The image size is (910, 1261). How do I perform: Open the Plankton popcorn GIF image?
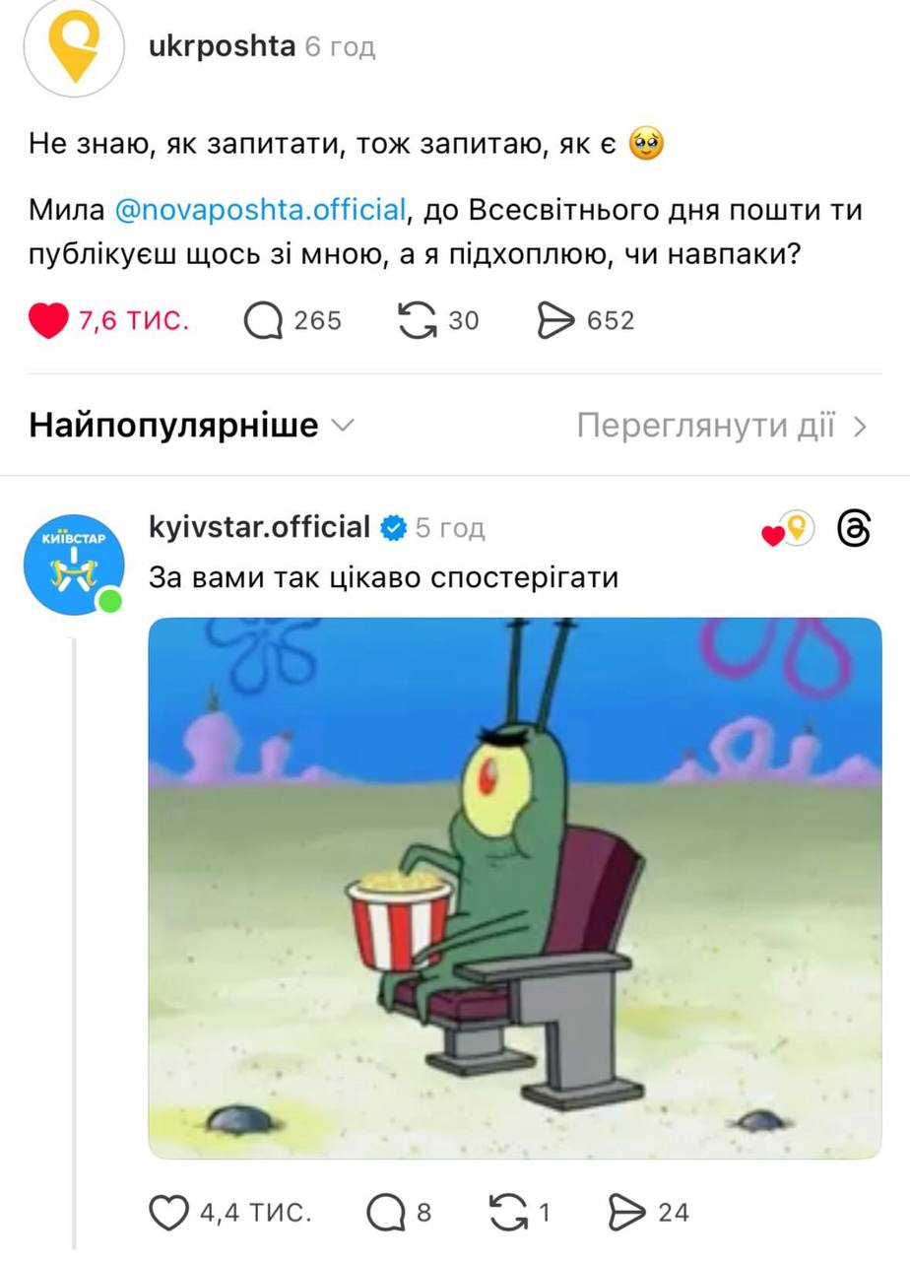pos(515,888)
